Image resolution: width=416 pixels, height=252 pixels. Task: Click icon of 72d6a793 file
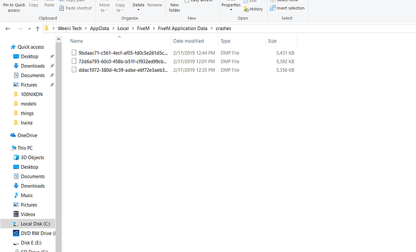click(74, 61)
